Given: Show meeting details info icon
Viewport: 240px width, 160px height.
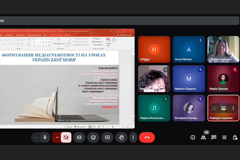Looking at the screenshot, I should 193,137.
